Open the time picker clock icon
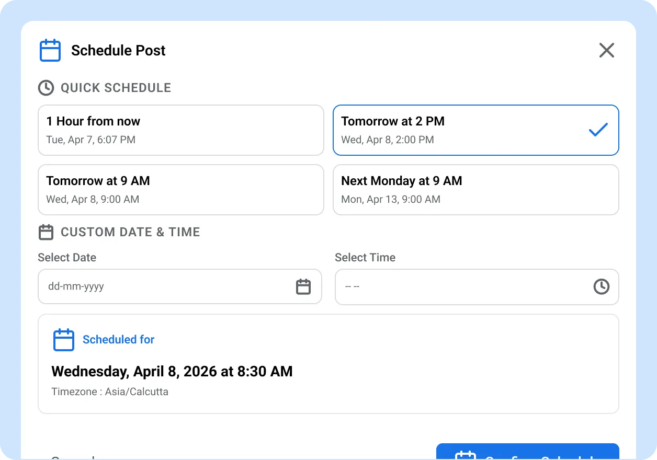 pos(602,286)
